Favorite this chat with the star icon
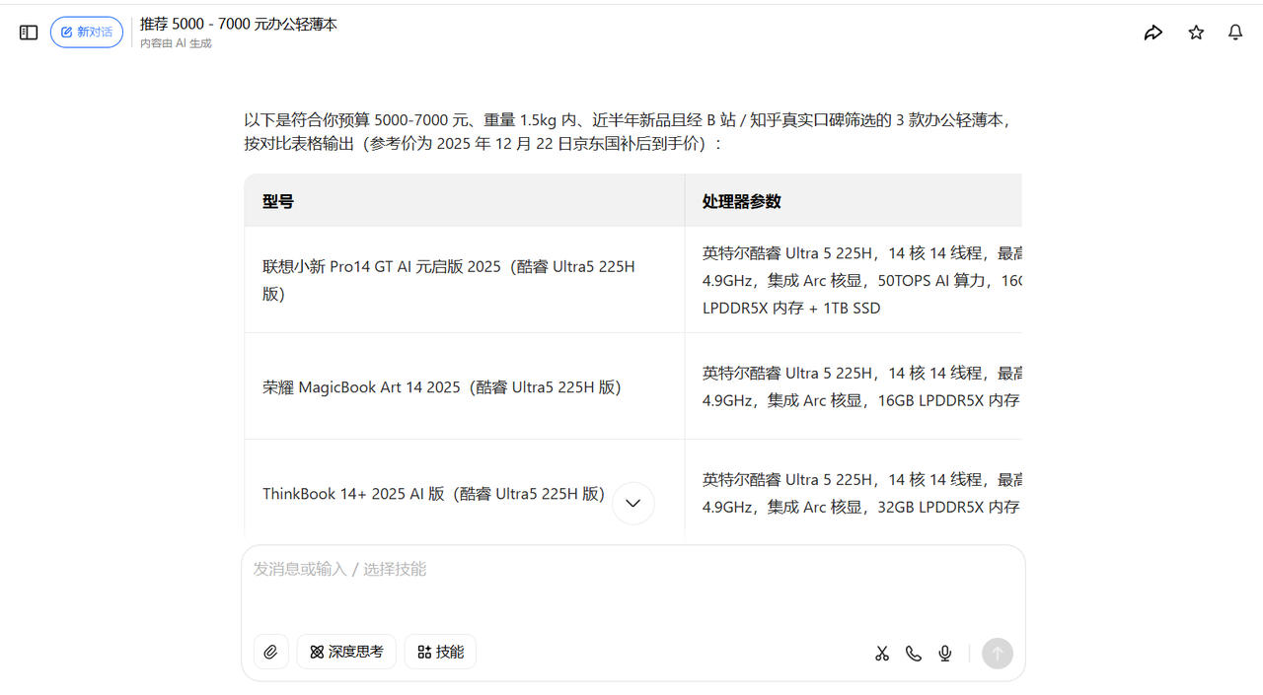Screen dimensions: 1263x695 pyautogui.click(x=1196, y=33)
